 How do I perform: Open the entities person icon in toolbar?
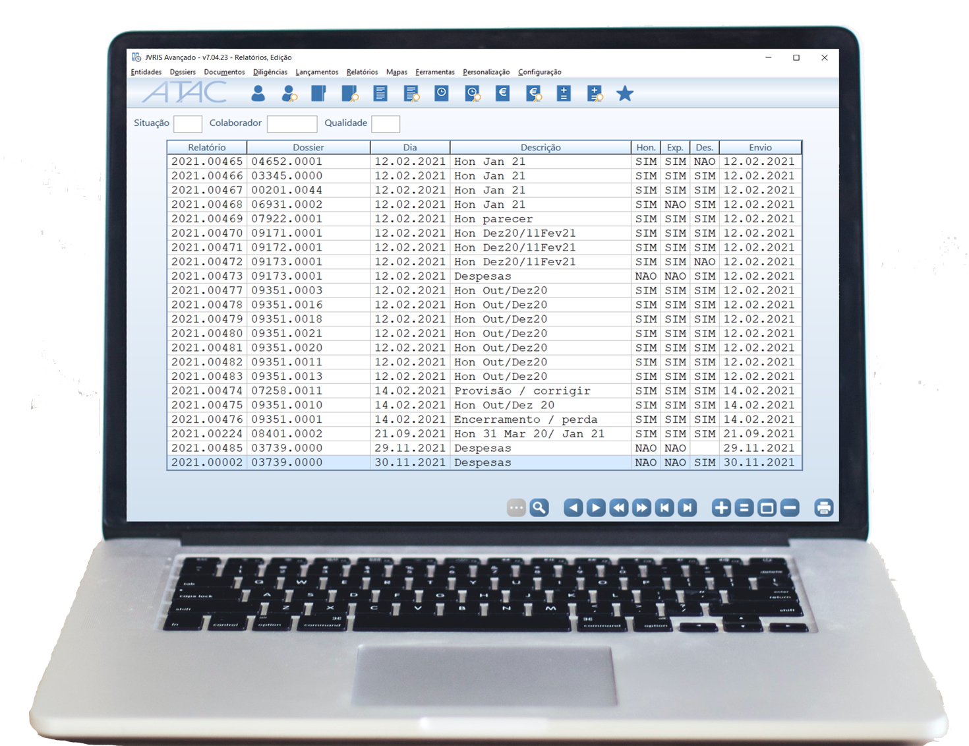[258, 94]
